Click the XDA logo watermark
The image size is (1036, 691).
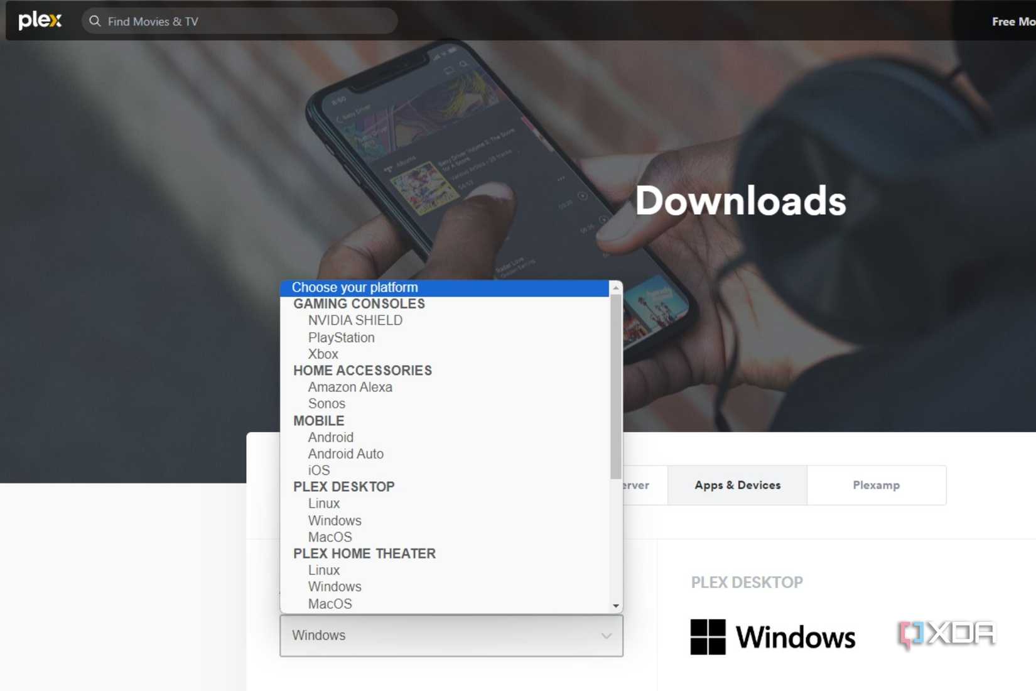pos(947,634)
